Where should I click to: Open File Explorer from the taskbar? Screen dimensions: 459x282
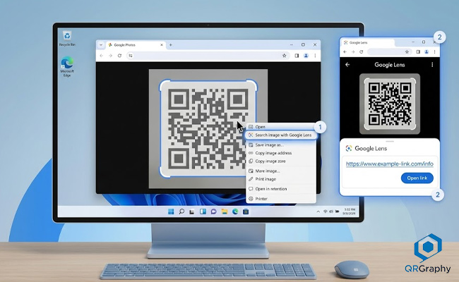pyautogui.click(x=225, y=211)
